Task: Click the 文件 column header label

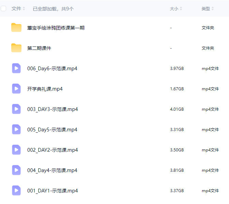Action: tap(16, 9)
